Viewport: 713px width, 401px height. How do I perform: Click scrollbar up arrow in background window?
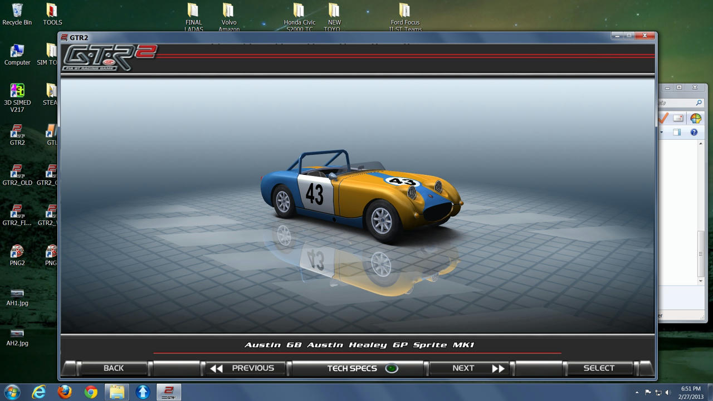tap(701, 144)
